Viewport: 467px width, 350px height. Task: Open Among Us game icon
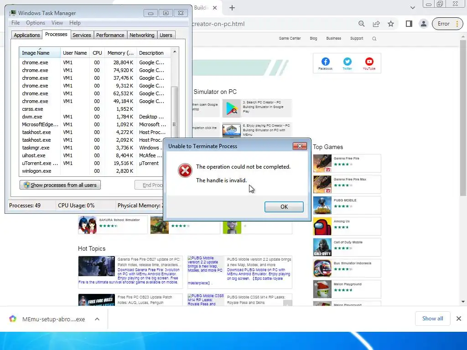pyautogui.click(x=322, y=226)
